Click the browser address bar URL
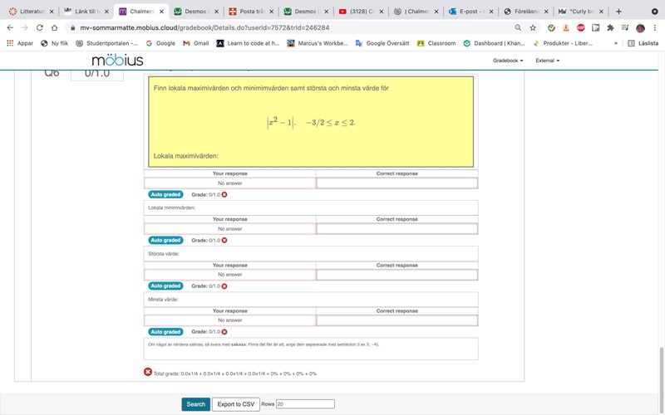This screenshot has width=665, height=415. [208, 27]
